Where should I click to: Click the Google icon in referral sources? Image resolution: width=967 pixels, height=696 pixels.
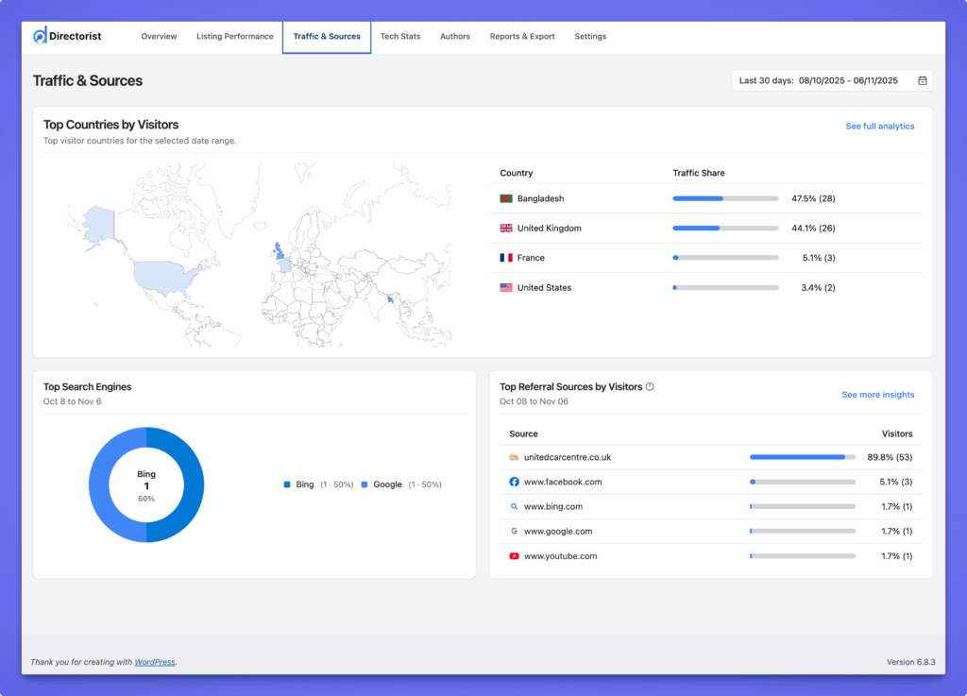pos(514,532)
